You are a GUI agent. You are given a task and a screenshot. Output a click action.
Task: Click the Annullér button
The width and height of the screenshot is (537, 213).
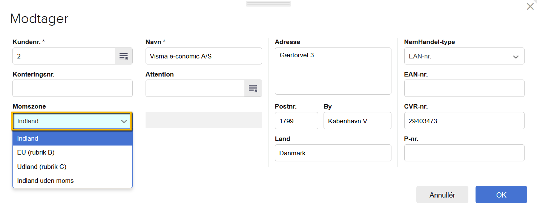[442, 195]
